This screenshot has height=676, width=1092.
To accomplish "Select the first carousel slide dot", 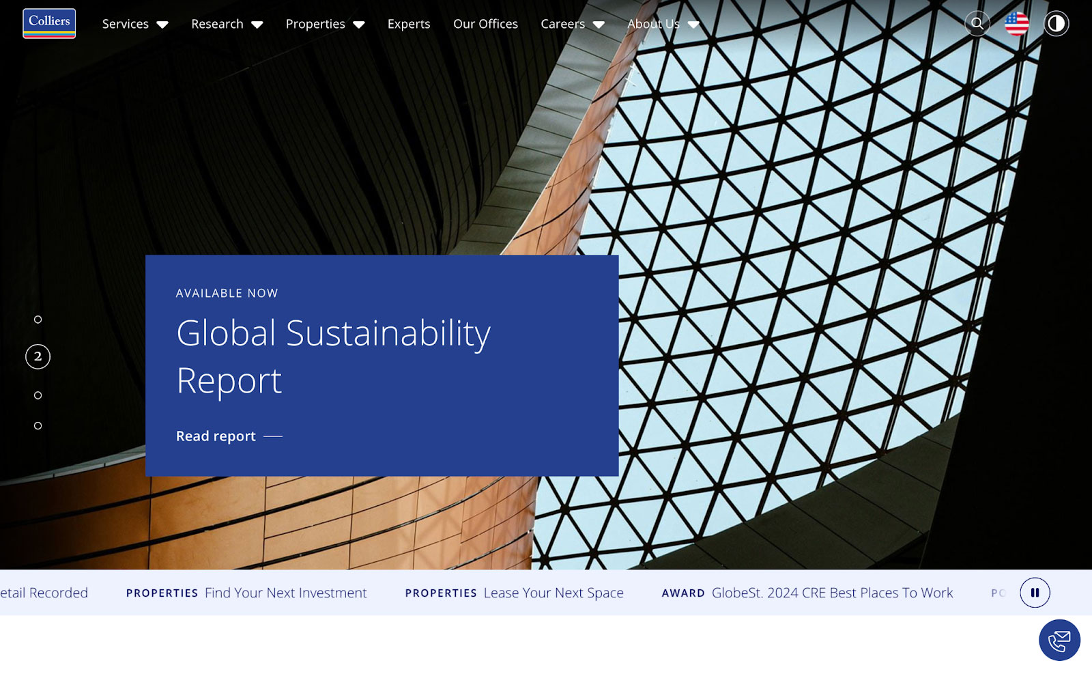I will (x=38, y=320).
